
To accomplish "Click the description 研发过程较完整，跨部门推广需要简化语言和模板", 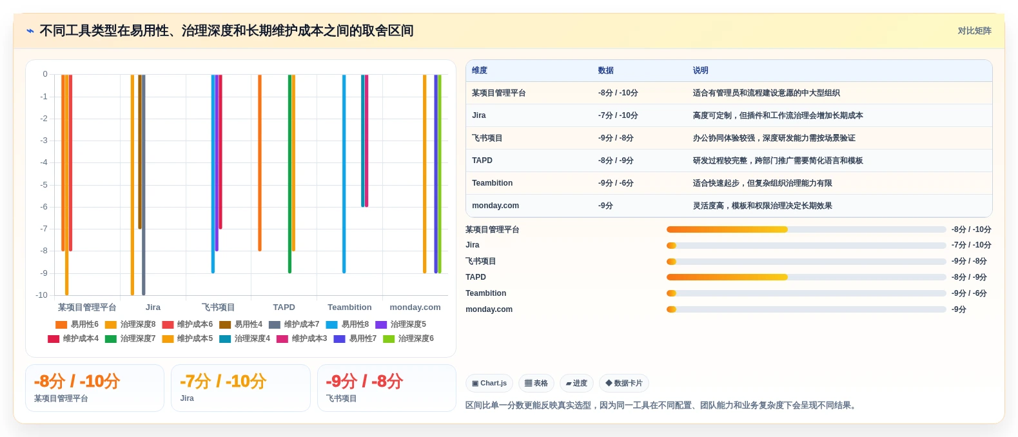I will tap(778, 161).
